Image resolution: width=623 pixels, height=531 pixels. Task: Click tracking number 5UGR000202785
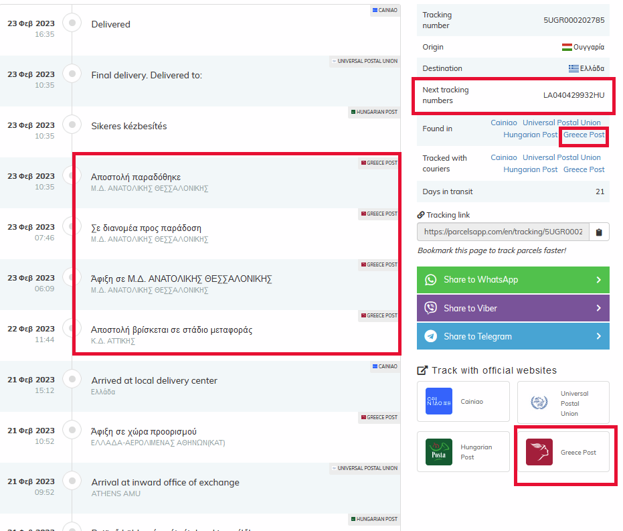[x=573, y=20]
